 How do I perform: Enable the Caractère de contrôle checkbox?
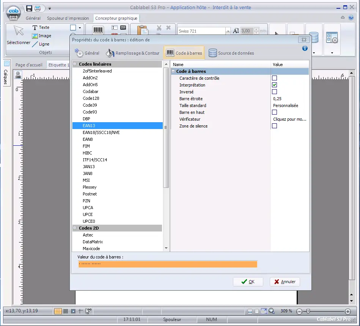[x=274, y=78]
